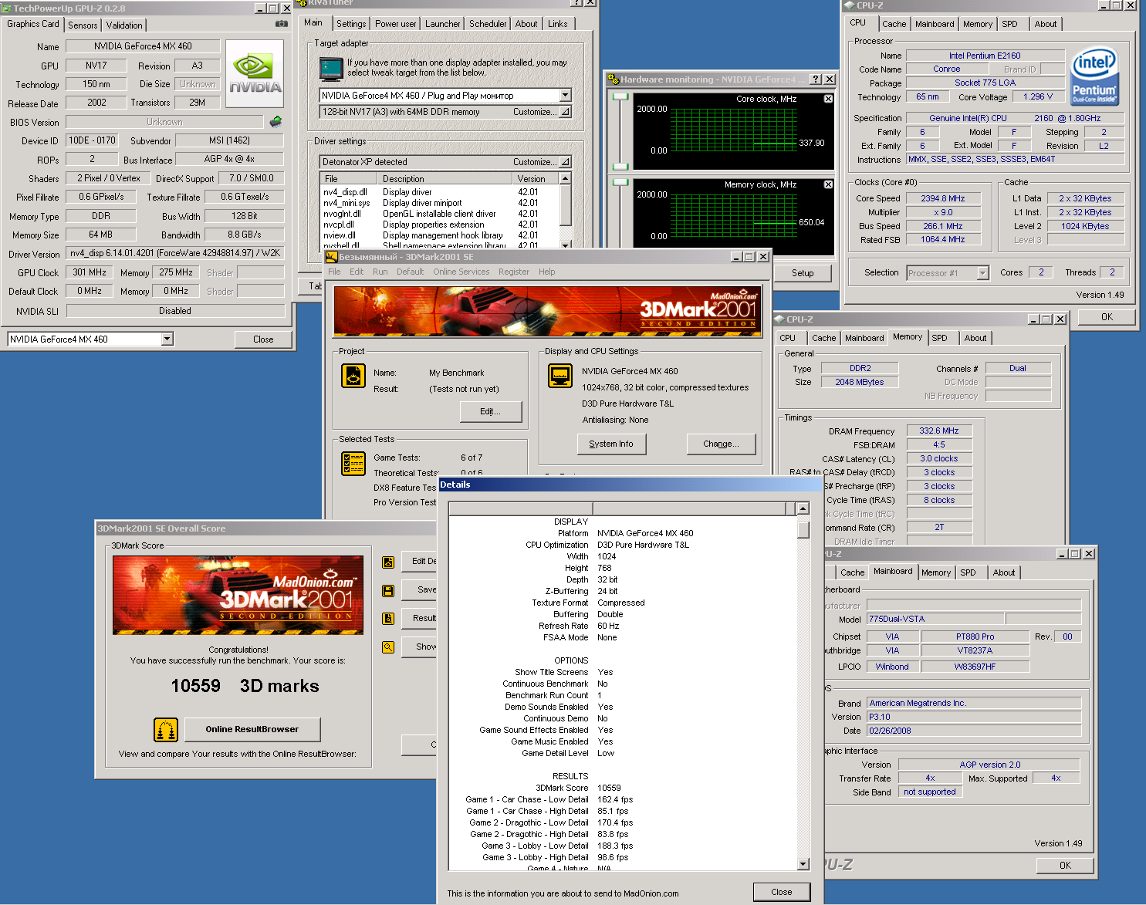Open Online Services menu in 3DMark2001
1146x905 pixels.
pos(461,272)
